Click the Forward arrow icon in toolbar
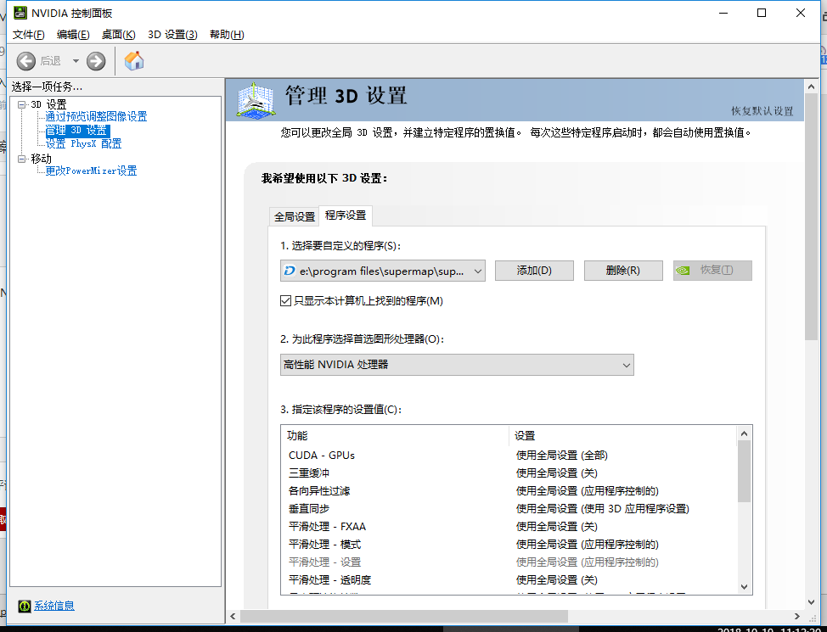Viewport: 827px width, 632px height. point(96,61)
